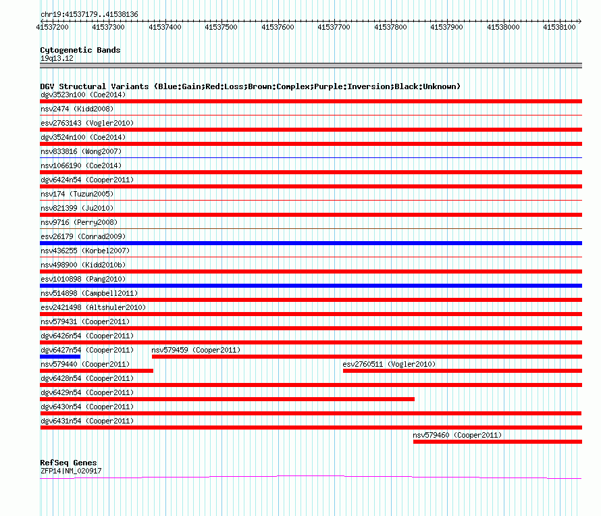Screen dimensions: 601x516
Task: Click the DGV Structural Variants track heading
Action: [x=250, y=86]
